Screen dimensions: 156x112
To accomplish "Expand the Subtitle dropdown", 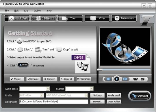I will click(x=91, y=89).
